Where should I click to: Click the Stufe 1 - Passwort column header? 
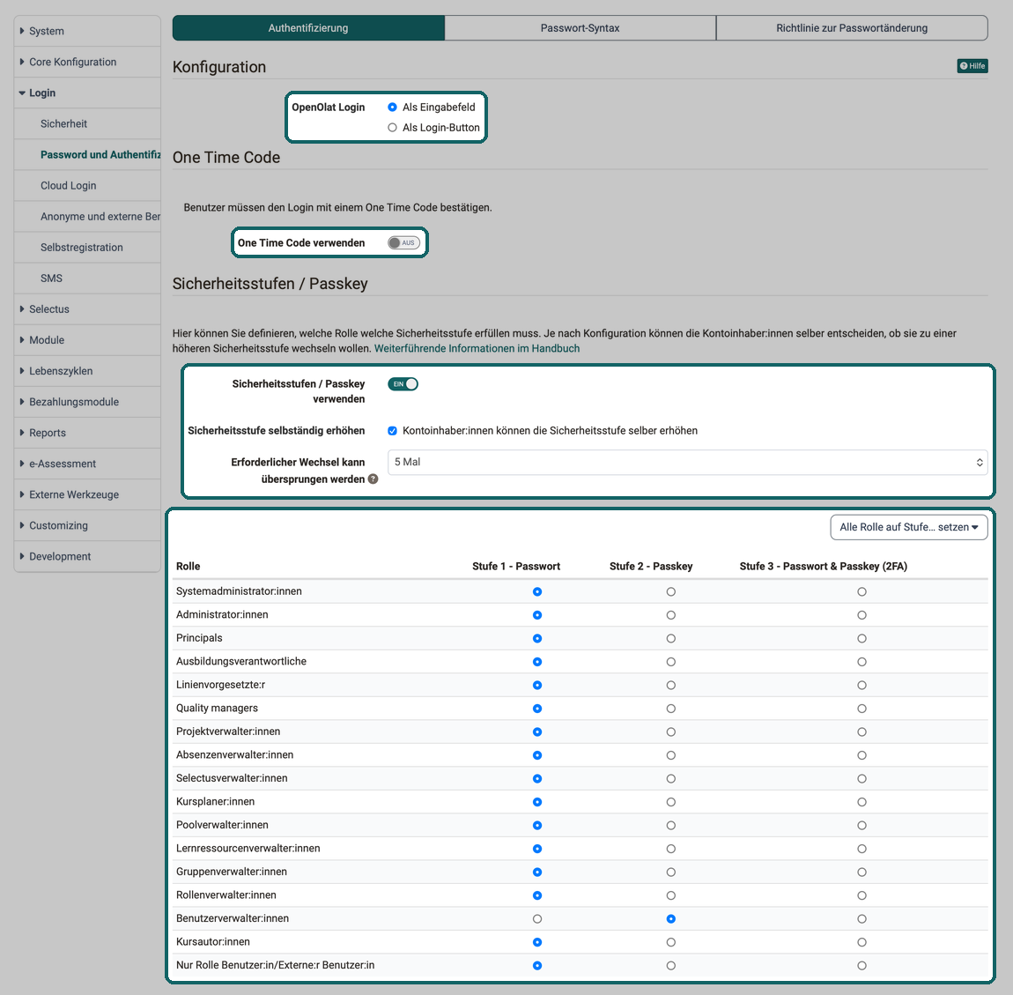pos(516,567)
